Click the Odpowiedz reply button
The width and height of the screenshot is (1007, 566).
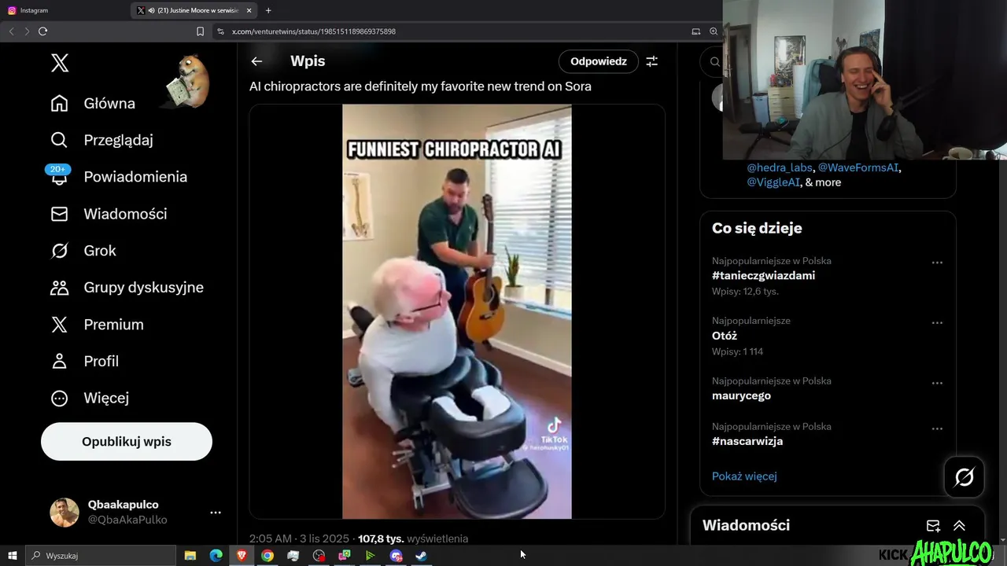(x=599, y=61)
